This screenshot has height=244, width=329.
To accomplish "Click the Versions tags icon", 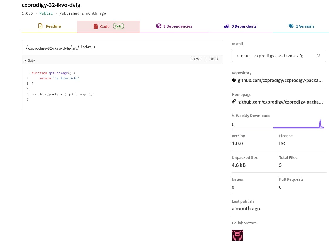I will [x=291, y=26].
